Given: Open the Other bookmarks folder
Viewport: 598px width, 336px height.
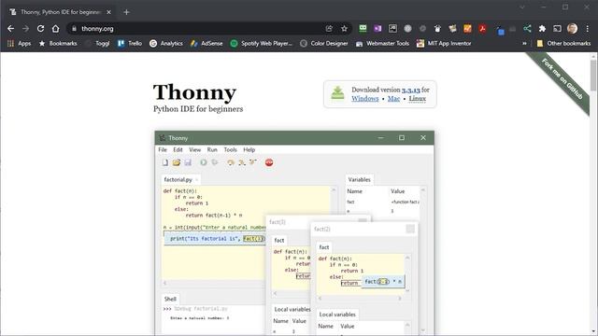Looking at the screenshot, I should point(563,44).
